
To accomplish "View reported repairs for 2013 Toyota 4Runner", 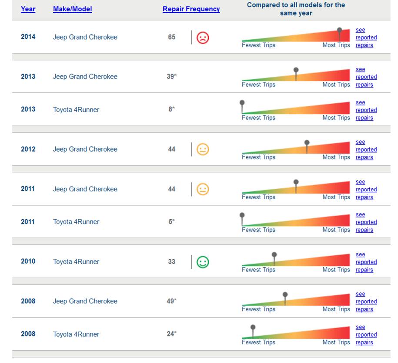I will [x=366, y=110].
